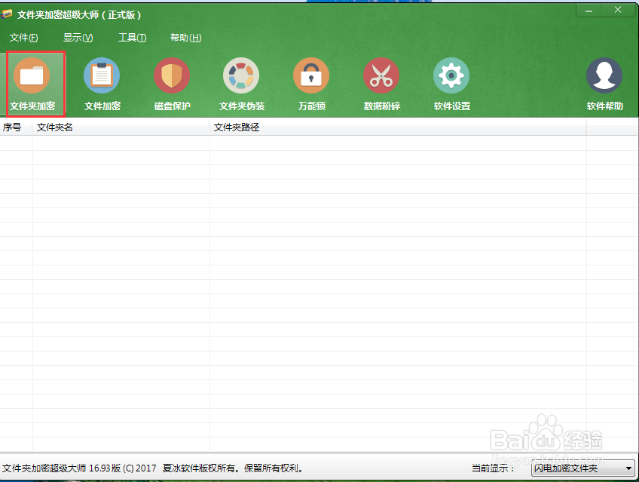Minimize the 文件夹加密超级大师 window

pyautogui.click(x=589, y=11)
